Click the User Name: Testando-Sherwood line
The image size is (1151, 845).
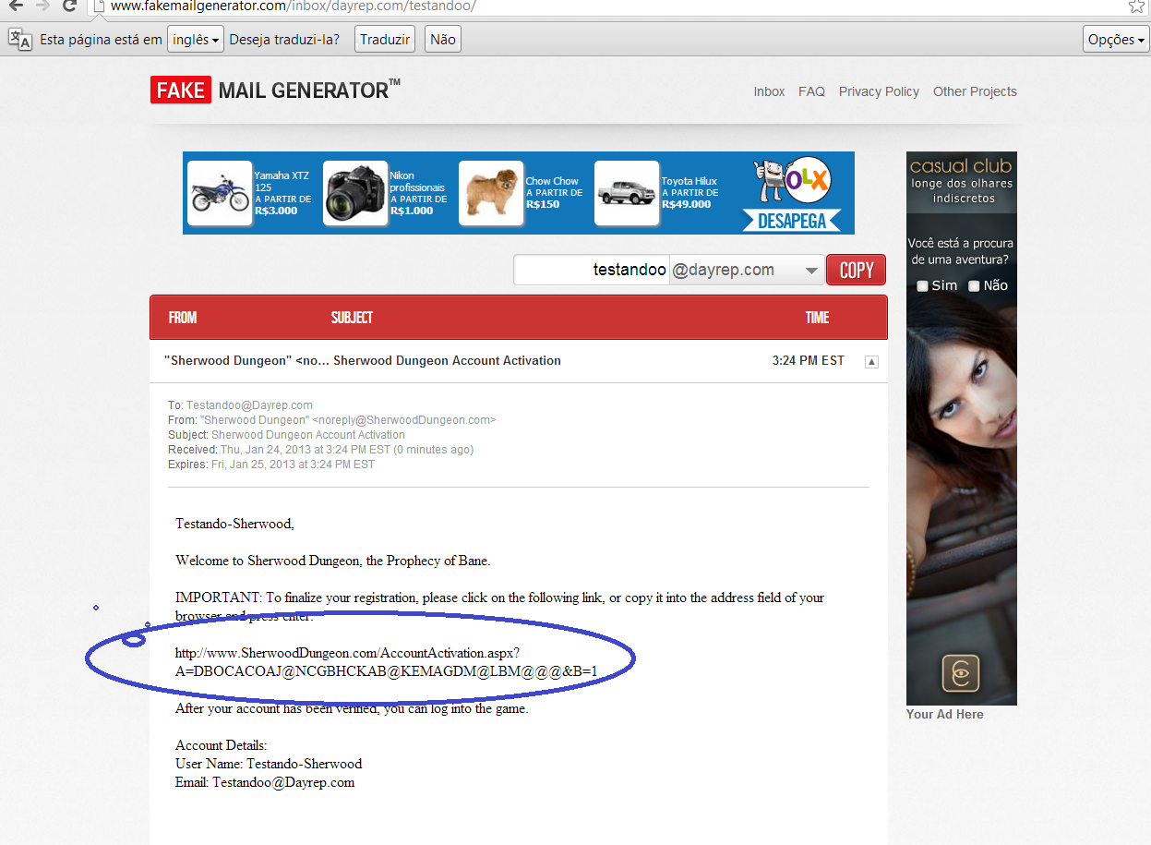click(x=269, y=764)
